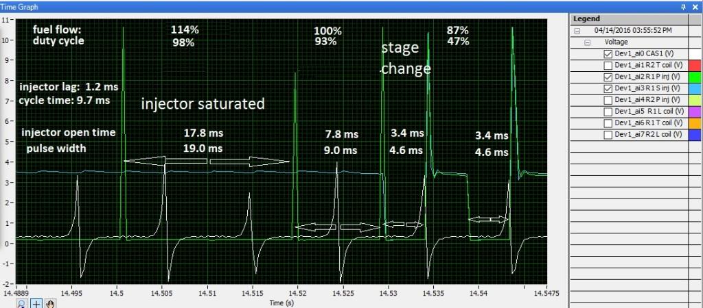Uncheck Dev1_ai0 CAS1 channel
Image resolution: width=703 pixels, height=308 pixels.
point(607,53)
